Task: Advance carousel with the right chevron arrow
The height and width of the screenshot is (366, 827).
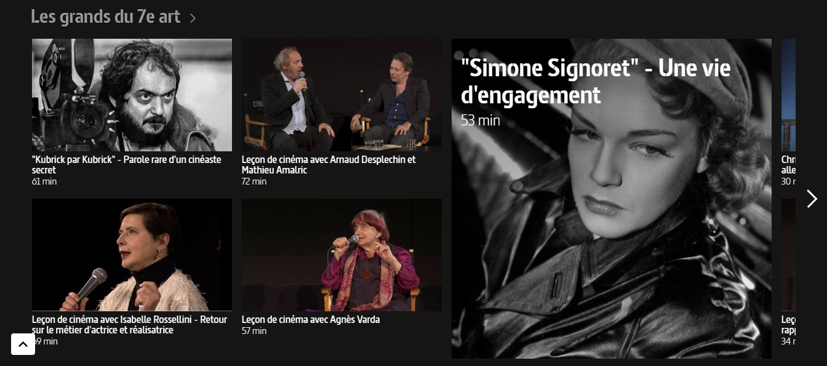Action: 812,199
